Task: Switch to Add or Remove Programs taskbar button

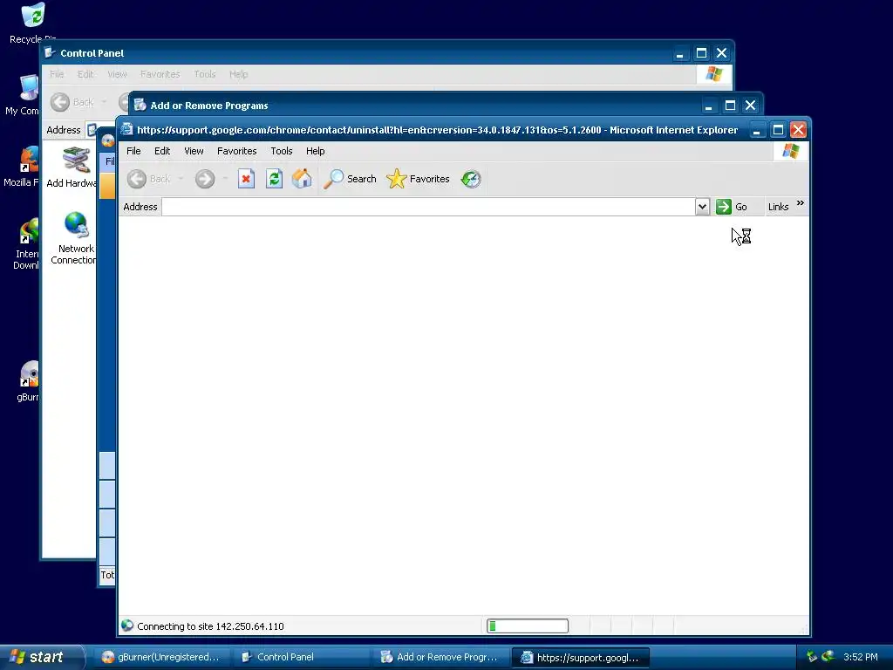Action: pos(440,657)
